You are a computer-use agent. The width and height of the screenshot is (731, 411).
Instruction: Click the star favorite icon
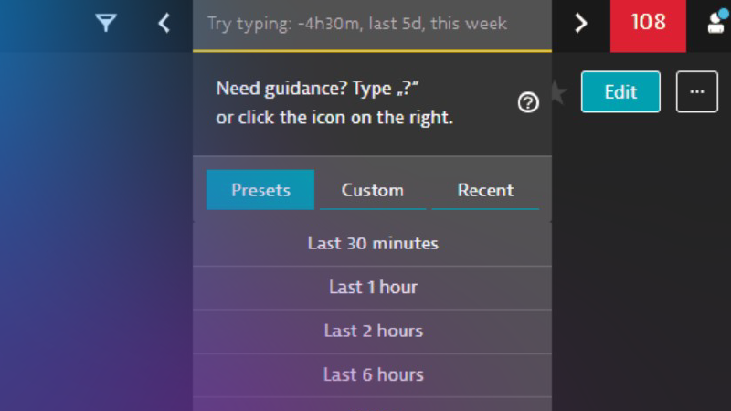[557, 93]
